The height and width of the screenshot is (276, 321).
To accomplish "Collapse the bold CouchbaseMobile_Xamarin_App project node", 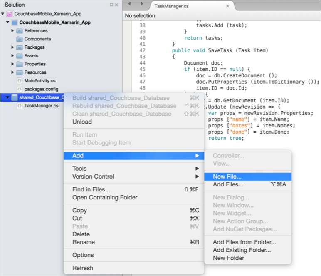I will (x=7, y=22).
